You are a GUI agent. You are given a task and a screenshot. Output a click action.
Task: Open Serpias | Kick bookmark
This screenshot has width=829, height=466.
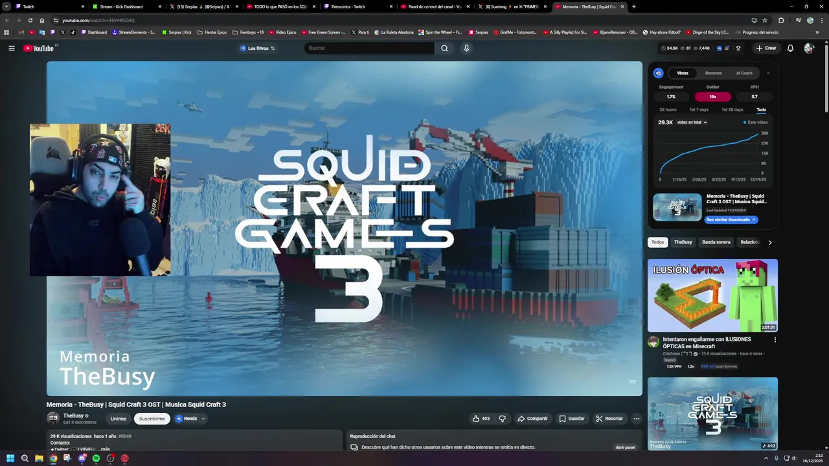(x=177, y=32)
